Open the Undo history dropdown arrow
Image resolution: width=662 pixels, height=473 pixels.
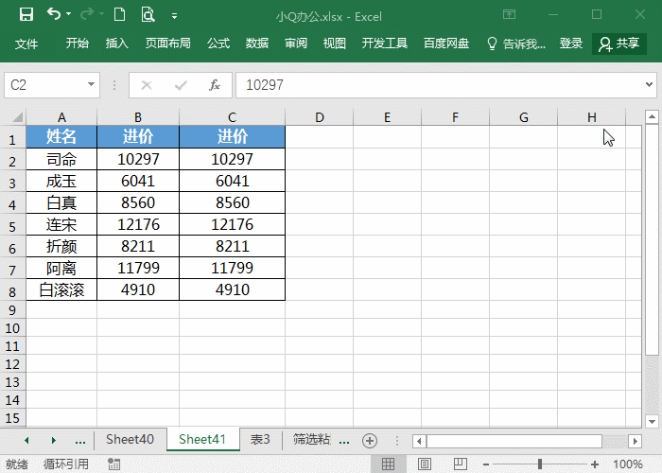(x=68, y=15)
